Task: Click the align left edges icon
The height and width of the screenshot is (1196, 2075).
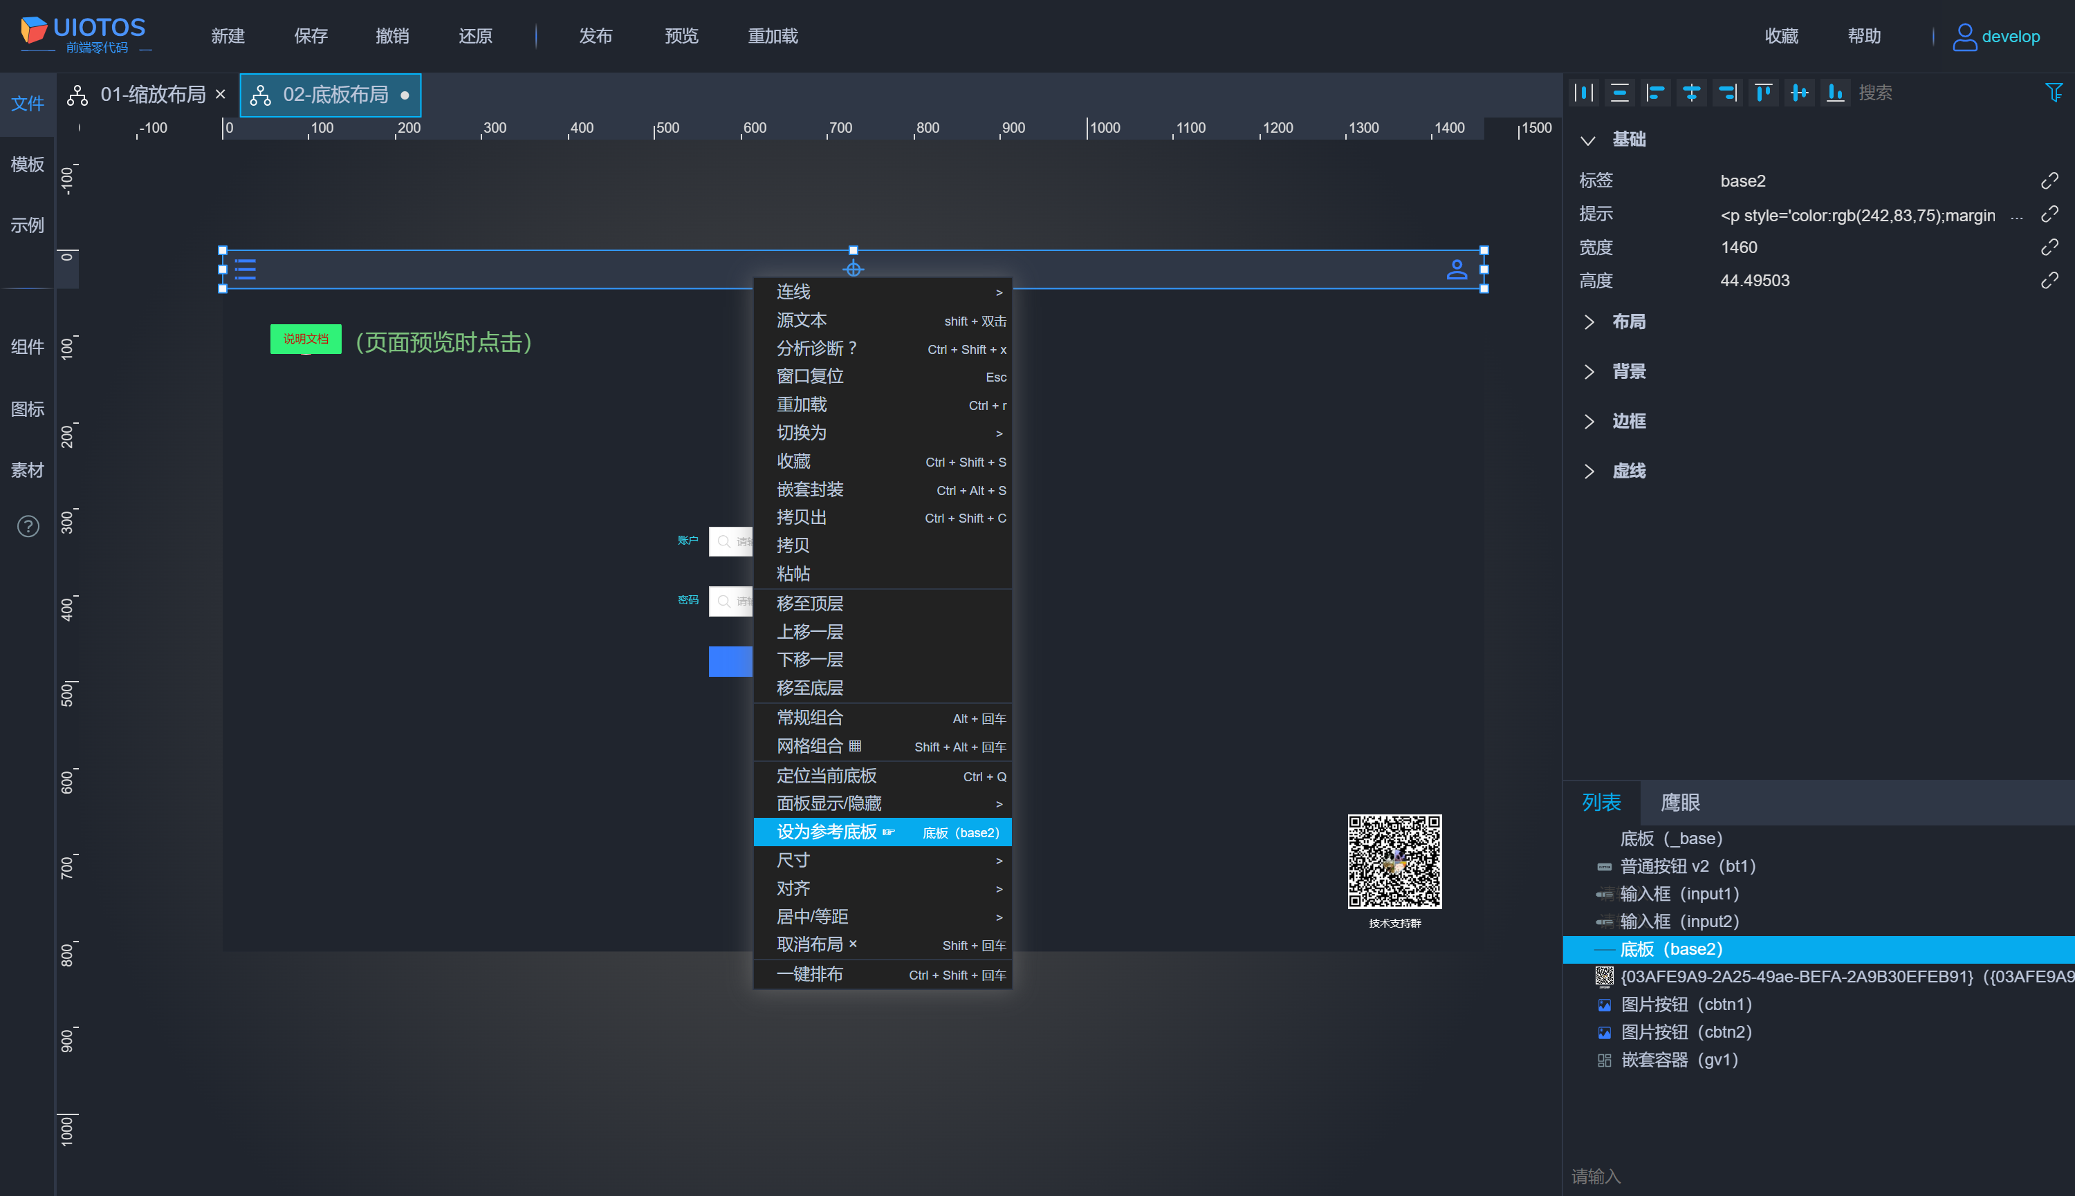Action: click(x=1655, y=93)
